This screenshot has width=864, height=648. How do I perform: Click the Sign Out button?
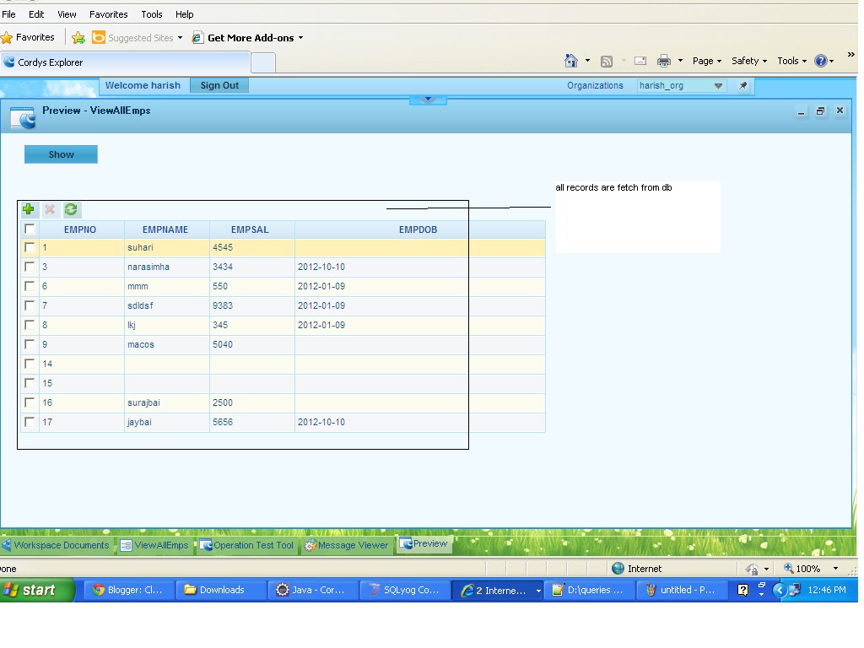click(x=219, y=85)
